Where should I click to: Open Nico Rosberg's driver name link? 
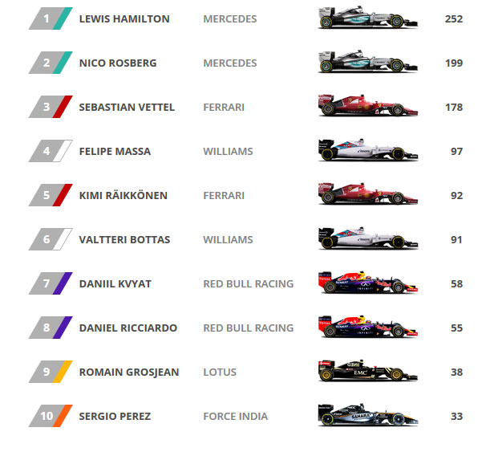[x=118, y=63]
